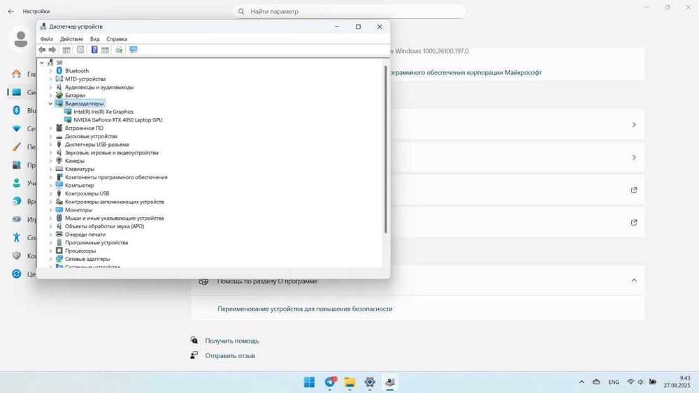Viewport: 699px width, 393px height.
Task: Click the Back arrow in Device Manager toolbar
Action: 42,50
